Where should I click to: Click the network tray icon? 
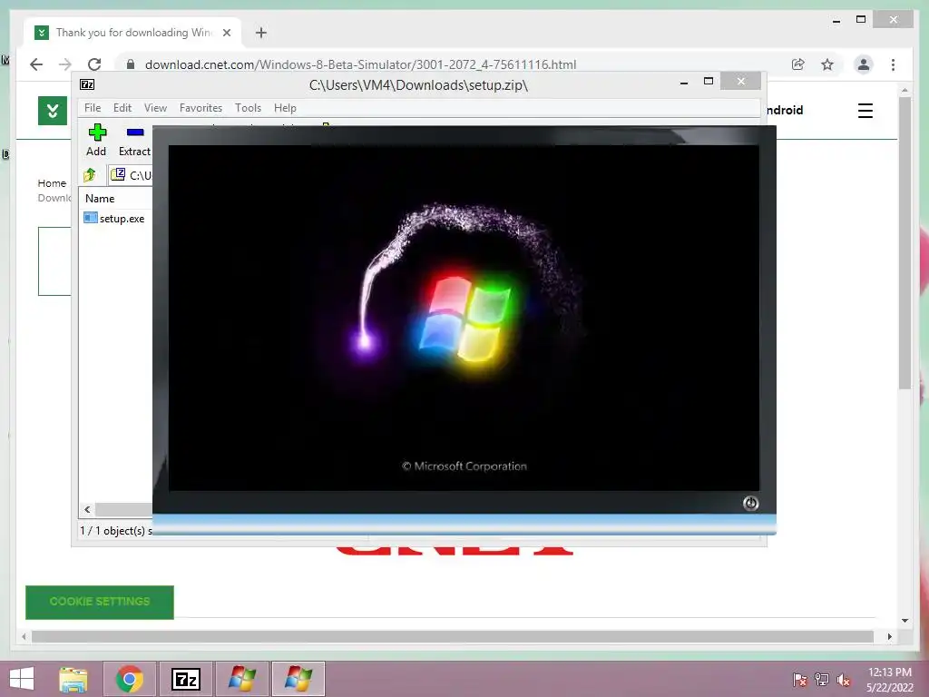[x=822, y=679]
